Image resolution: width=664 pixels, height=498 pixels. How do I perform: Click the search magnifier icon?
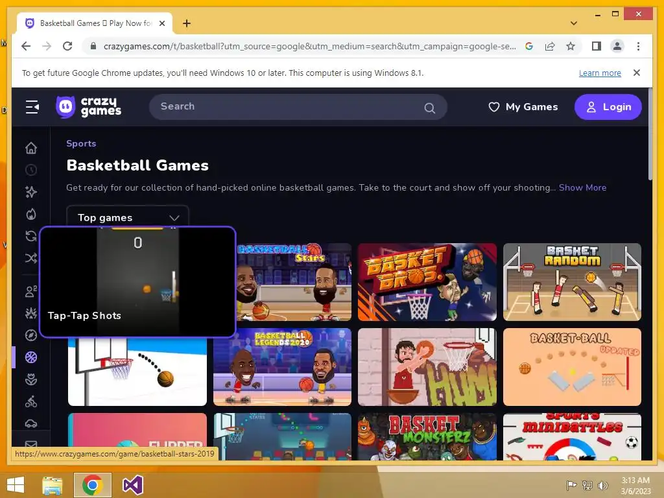tap(429, 108)
